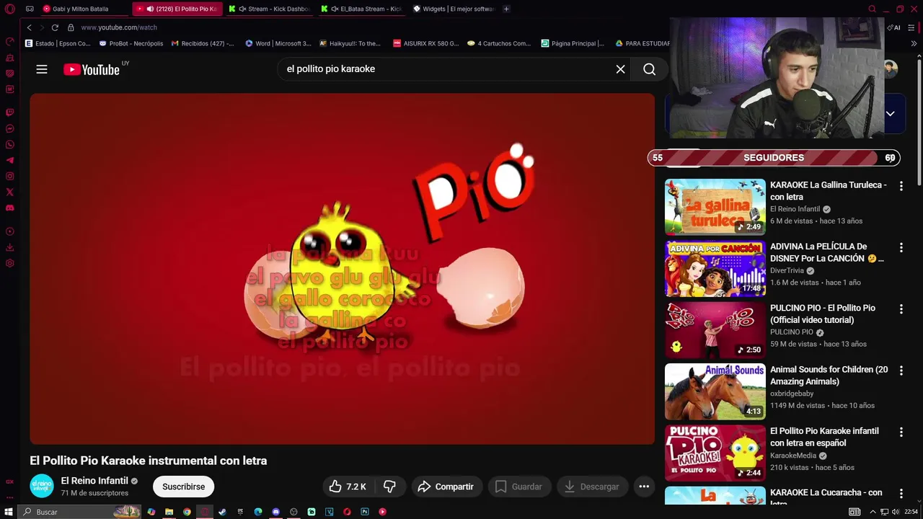Go back with browser back arrow
923x519 pixels.
[29, 27]
